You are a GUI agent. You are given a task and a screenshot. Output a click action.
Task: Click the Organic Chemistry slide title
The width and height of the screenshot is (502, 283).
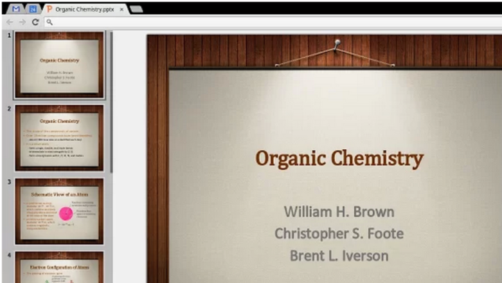339,159
